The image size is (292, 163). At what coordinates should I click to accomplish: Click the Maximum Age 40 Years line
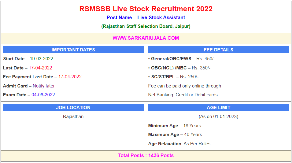[x=175, y=135]
